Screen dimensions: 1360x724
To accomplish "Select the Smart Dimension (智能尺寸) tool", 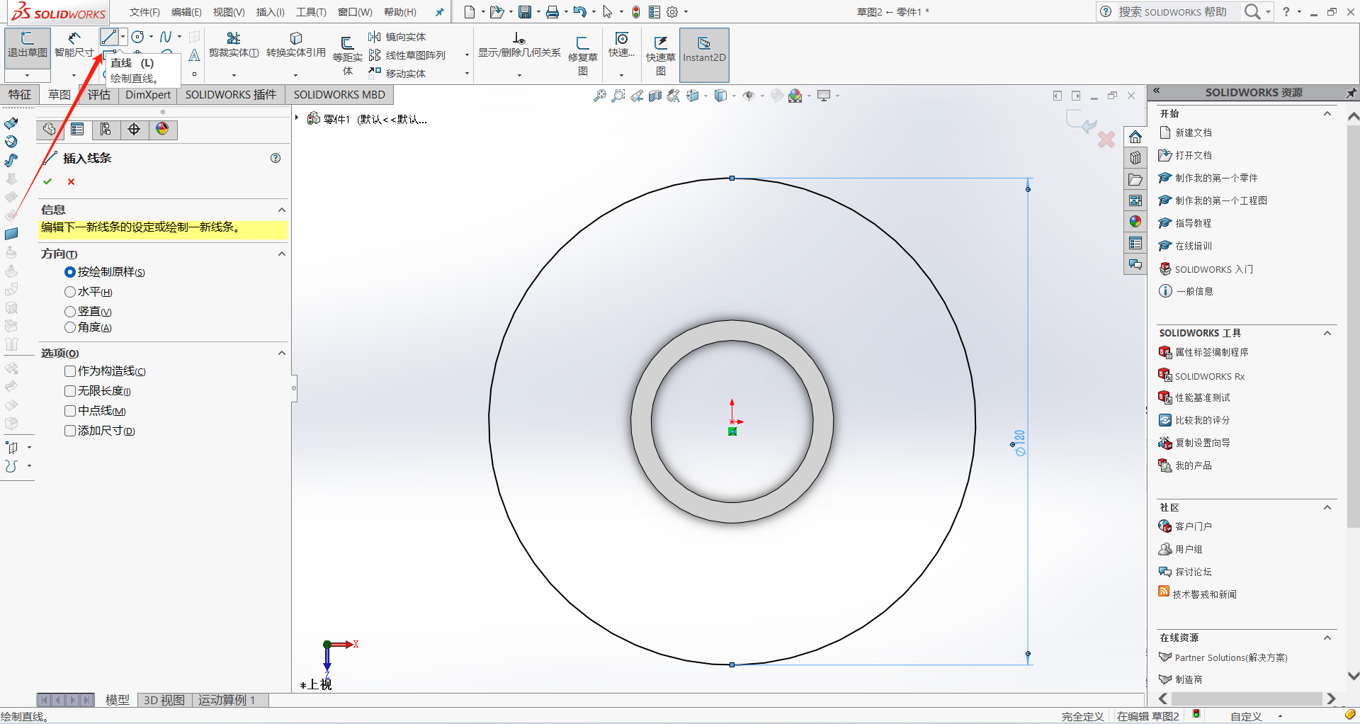I will 74,44.
